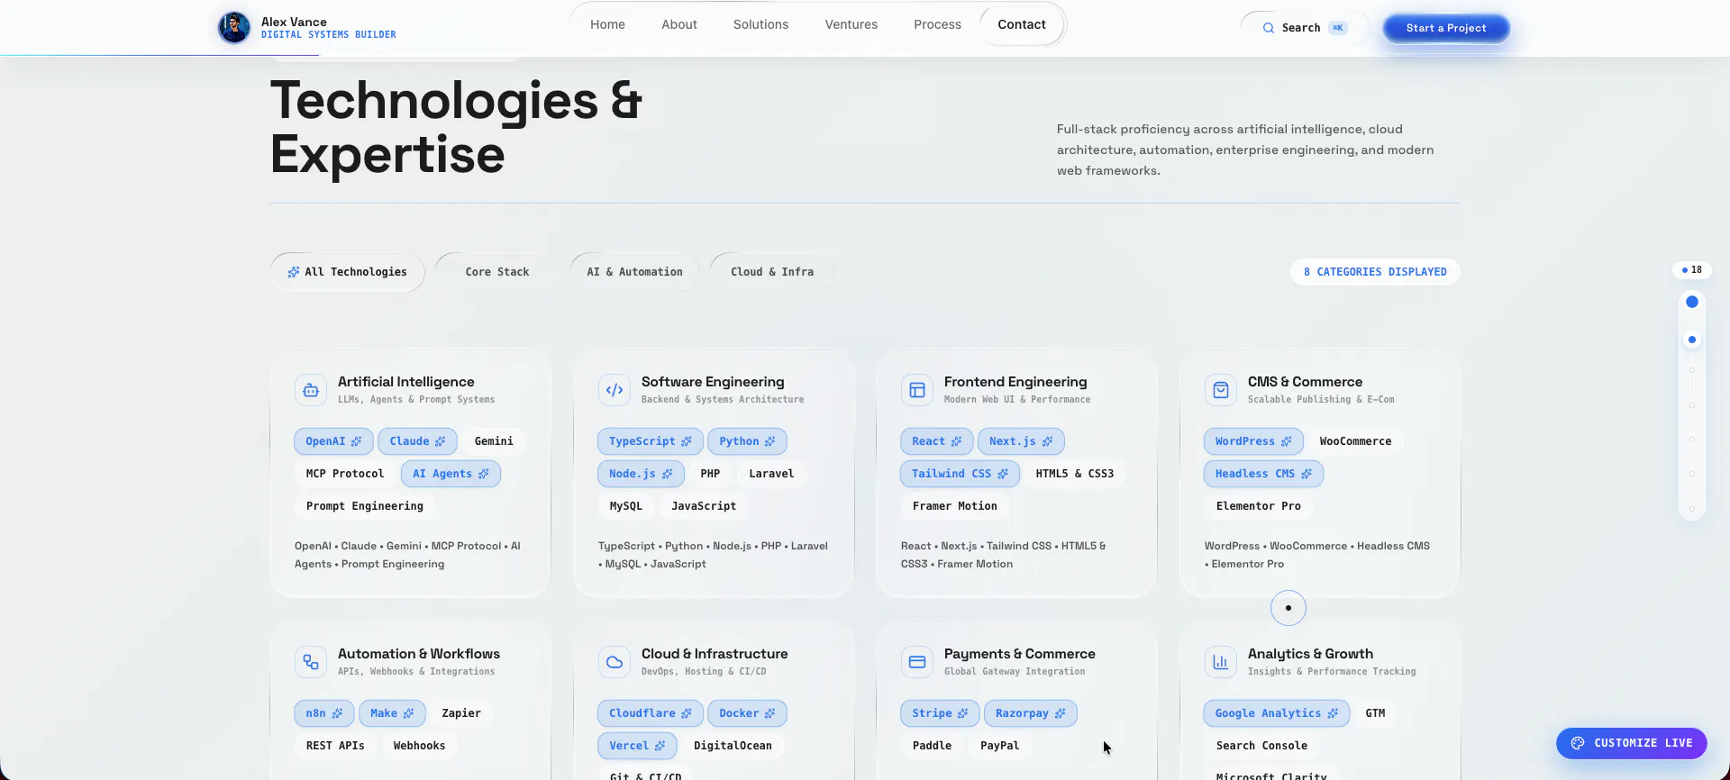
Task: Click the Artificial Intelligence robot icon
Action: click(x=311, y=390)
